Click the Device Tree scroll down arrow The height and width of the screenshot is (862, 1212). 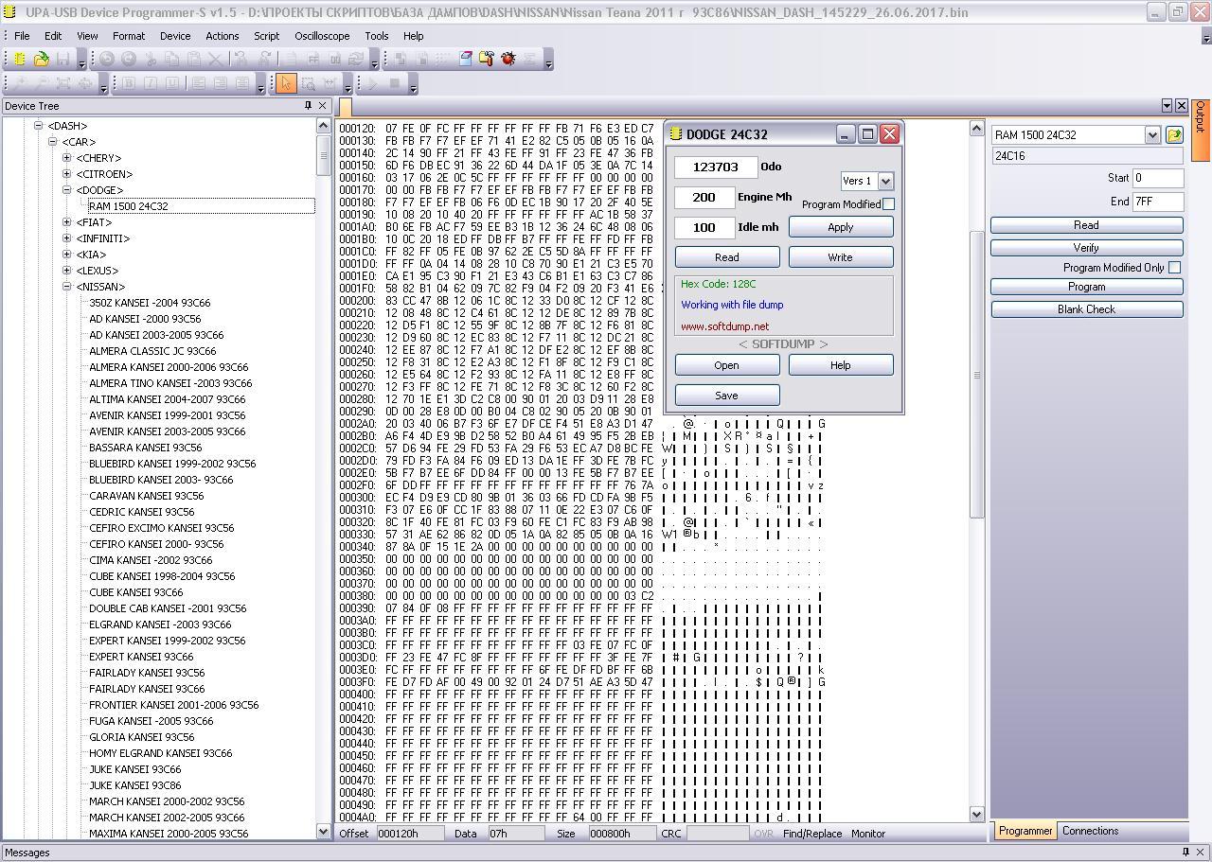pyautogui.click(x=323, y=832)
